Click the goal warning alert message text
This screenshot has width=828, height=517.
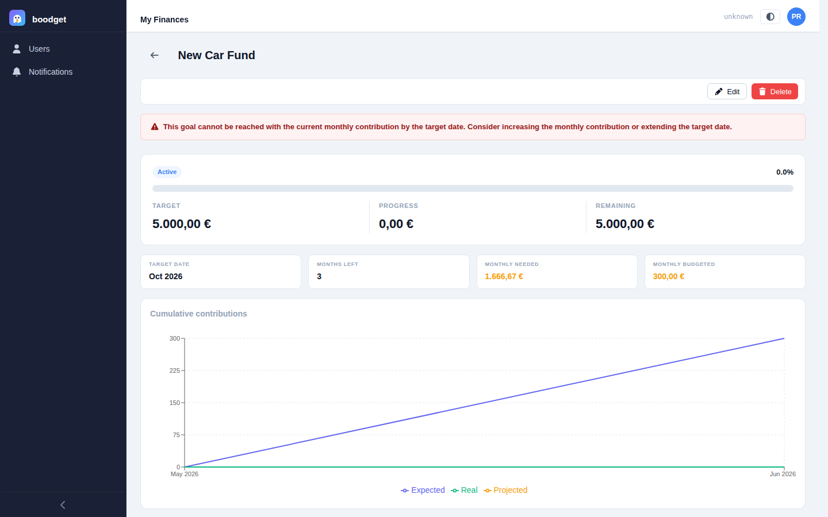pyautogui.click(x=447, y=127)
